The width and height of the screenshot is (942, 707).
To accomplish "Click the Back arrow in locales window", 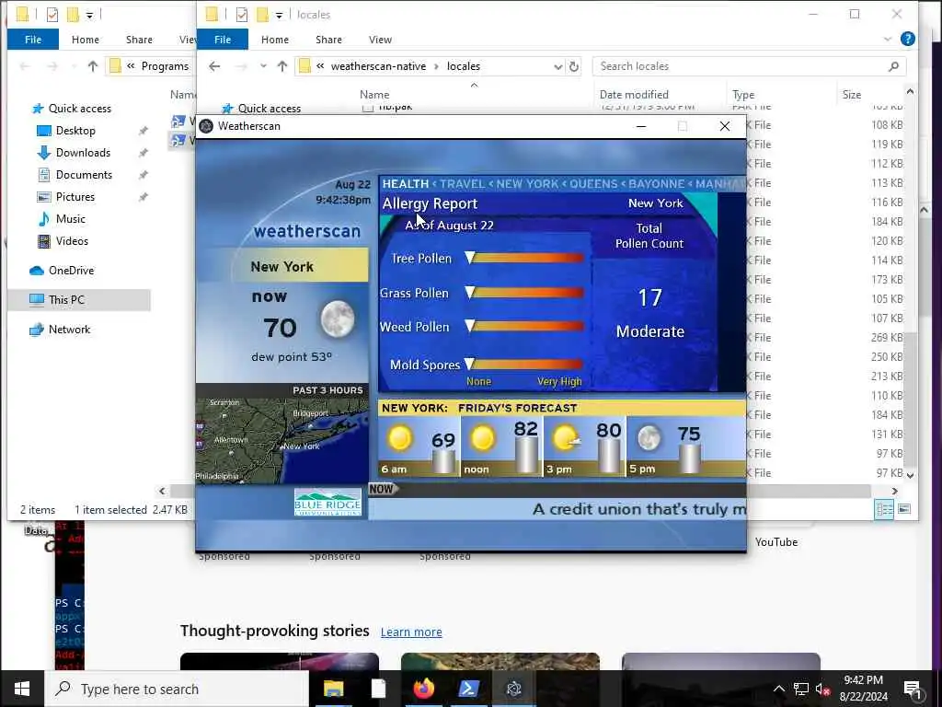I will click(214, 66).
